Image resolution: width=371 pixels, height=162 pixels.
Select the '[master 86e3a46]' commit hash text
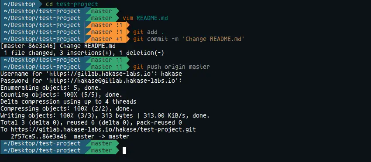pyautogui.click(x=28, y=46)
